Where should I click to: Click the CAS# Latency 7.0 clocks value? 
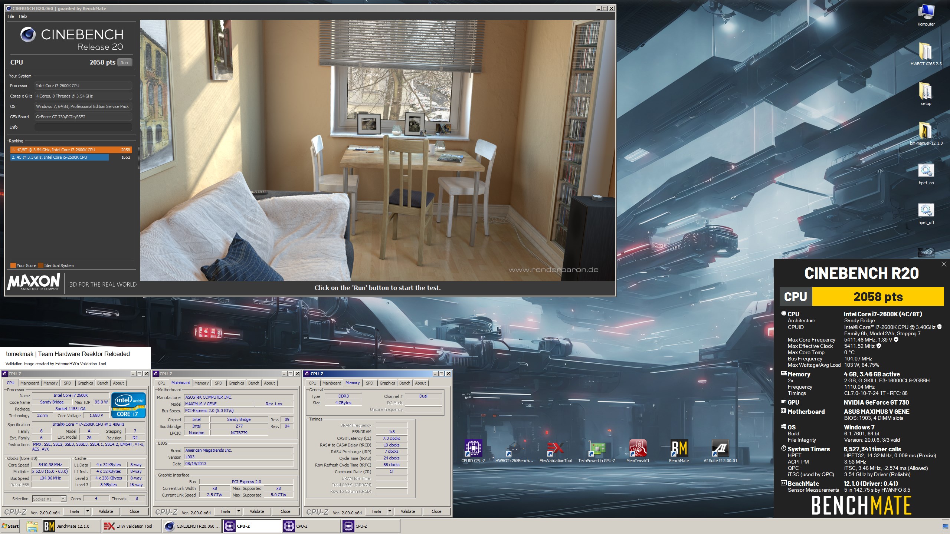392,438
